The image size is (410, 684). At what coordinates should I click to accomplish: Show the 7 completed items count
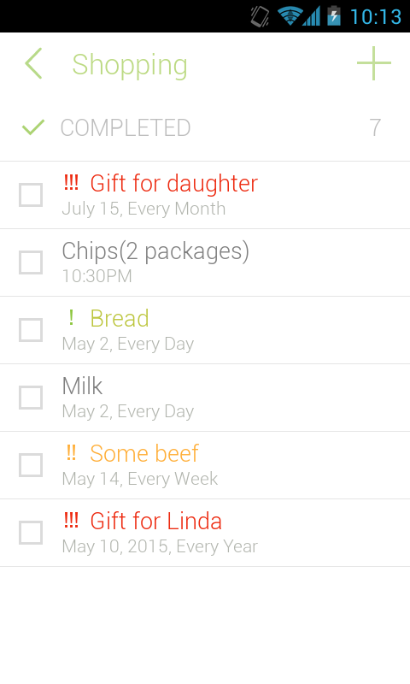[x=375, y=127]
